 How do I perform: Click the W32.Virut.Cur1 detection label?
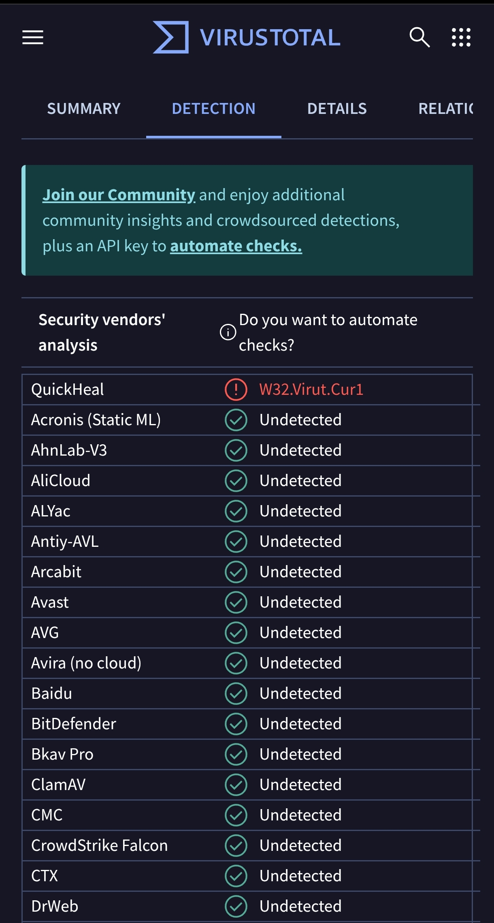(311, 390)
